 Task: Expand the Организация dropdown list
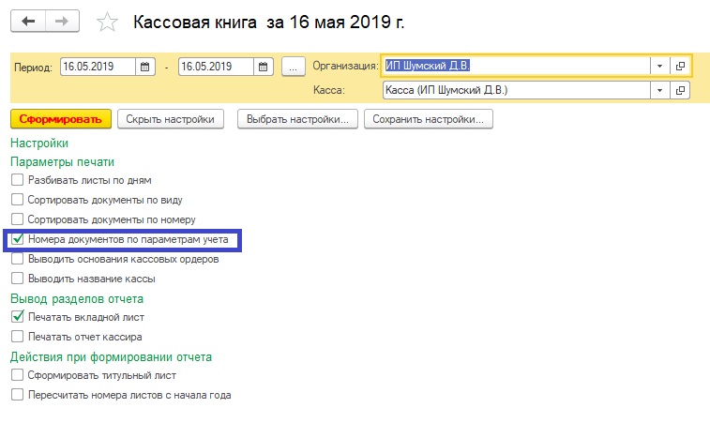click(x=659, y=67)
